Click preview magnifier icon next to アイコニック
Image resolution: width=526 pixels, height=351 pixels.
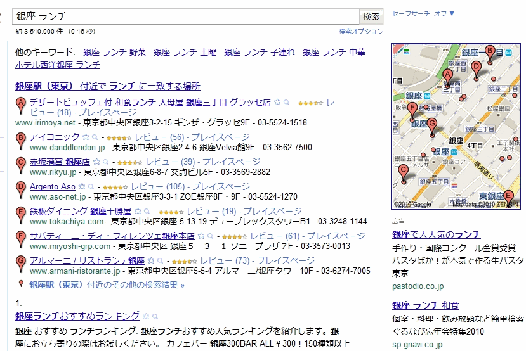point(95,137)
